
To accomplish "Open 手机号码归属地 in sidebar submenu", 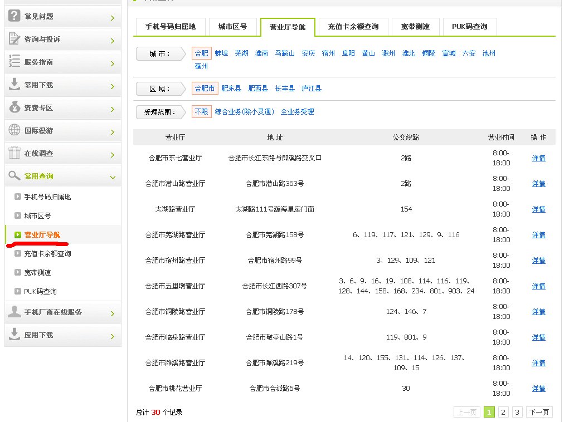I will tap(47, 197).
